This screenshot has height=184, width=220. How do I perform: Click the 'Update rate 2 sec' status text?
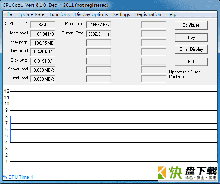pos(185,72)
